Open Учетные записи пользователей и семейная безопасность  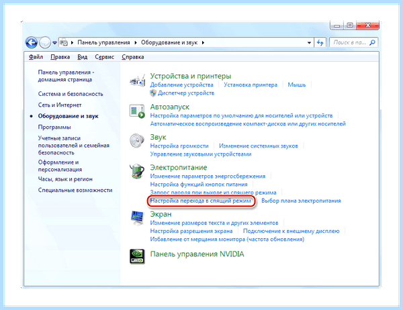[73, 146]
